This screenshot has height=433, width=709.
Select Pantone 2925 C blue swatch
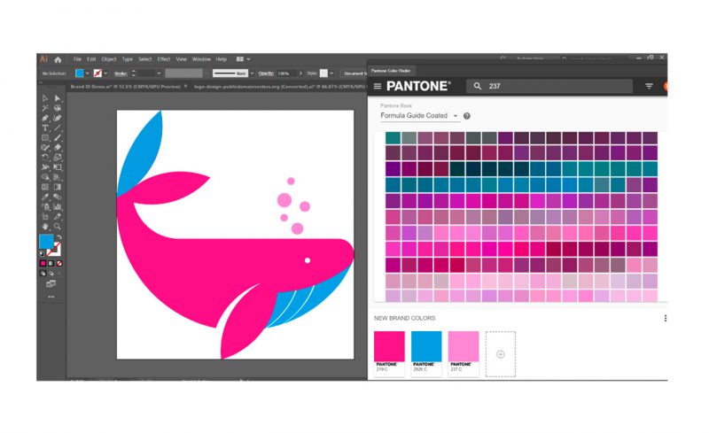(426, 346)
